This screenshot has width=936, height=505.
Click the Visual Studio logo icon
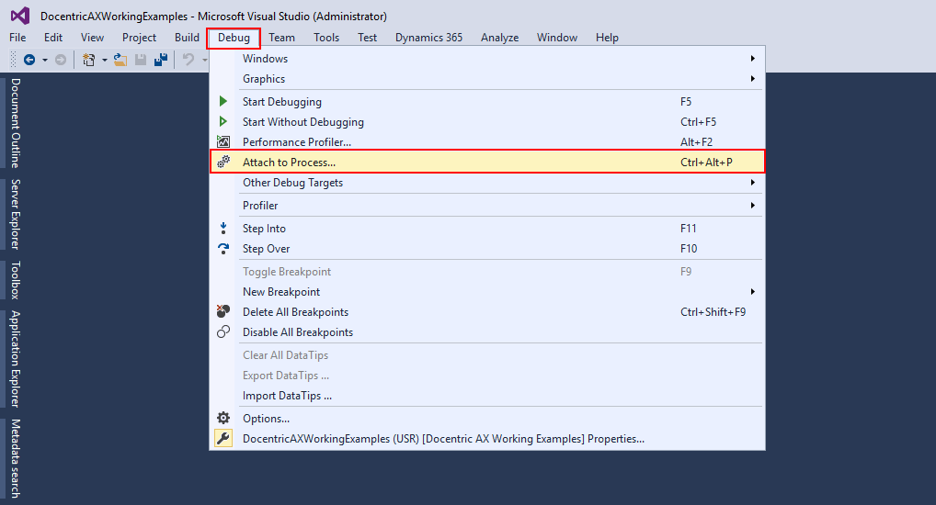coord(19,17)
